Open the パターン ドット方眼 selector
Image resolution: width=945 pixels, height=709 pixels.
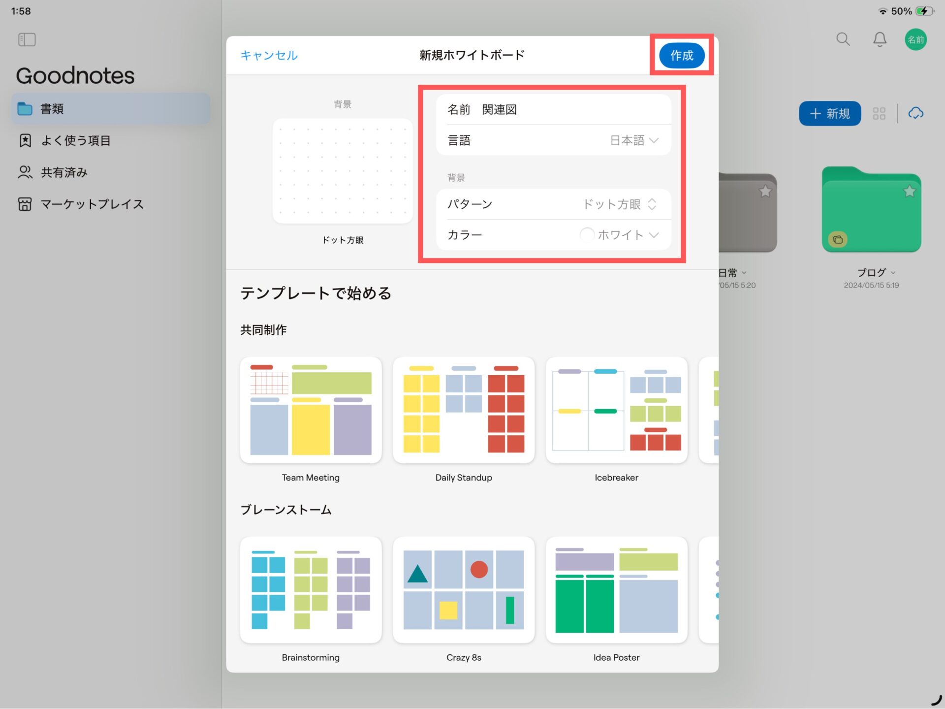click(x=619, y=204)
